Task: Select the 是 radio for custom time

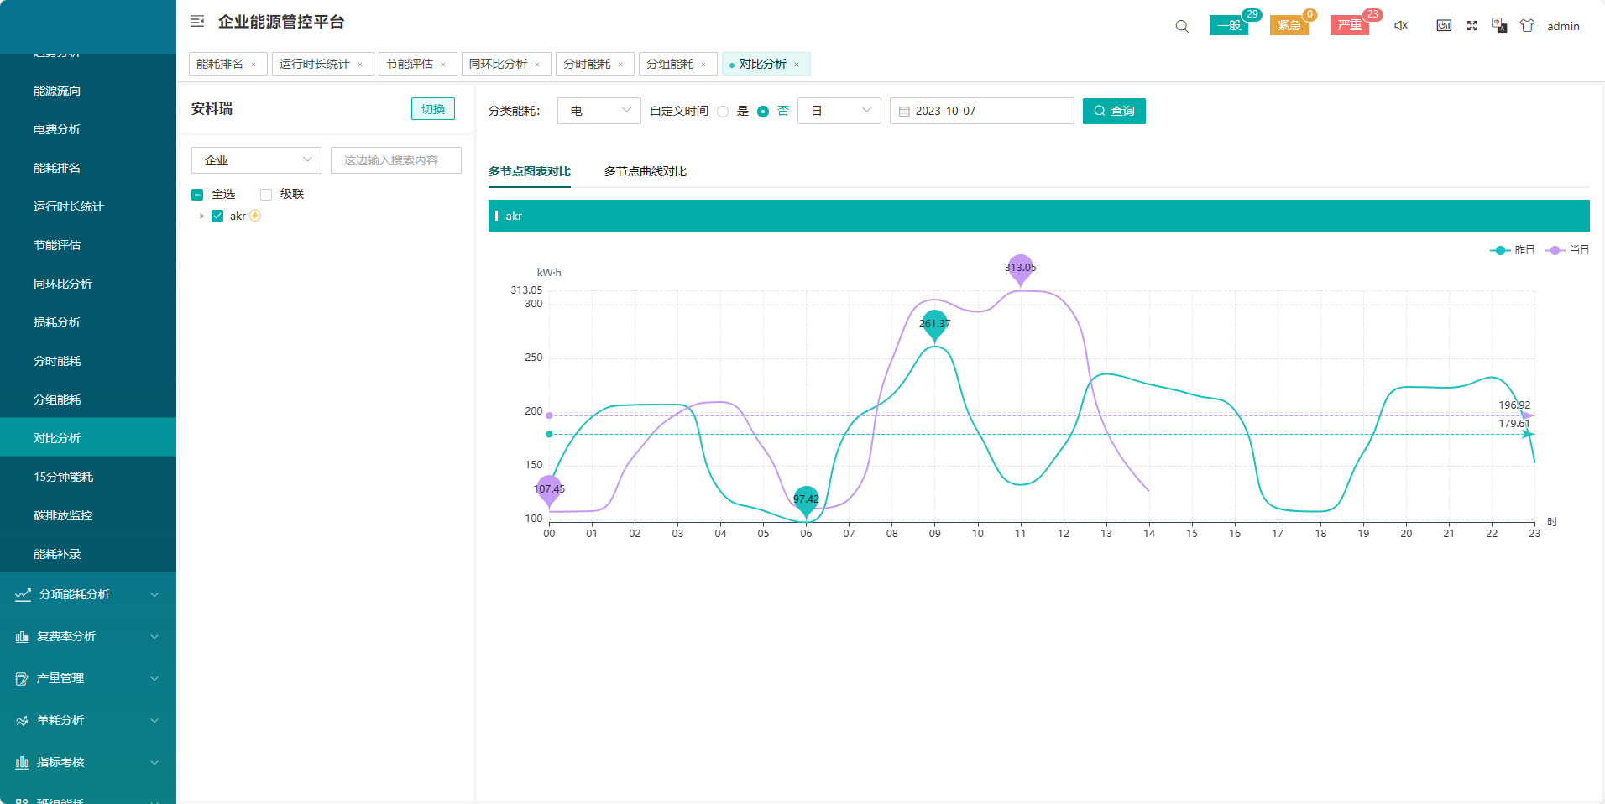Action: pyautogui.click(x=723, y=112)
